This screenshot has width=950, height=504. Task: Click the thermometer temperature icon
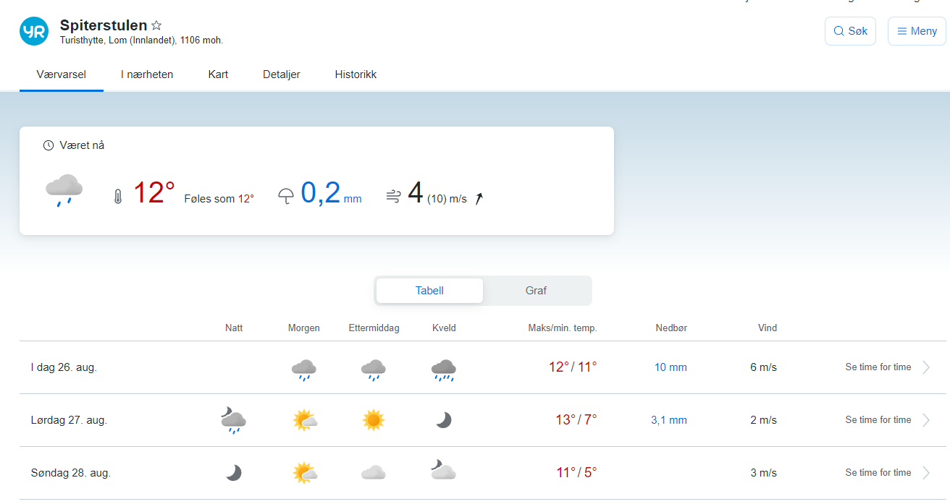pos(118,196)
